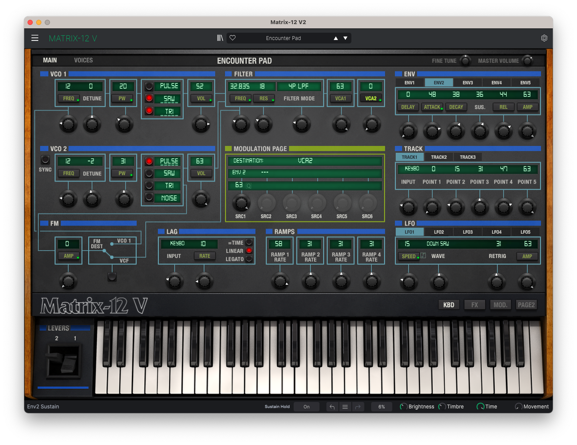
Task: Click the undo arrow in status bar
Action: (x=332, y=407)
